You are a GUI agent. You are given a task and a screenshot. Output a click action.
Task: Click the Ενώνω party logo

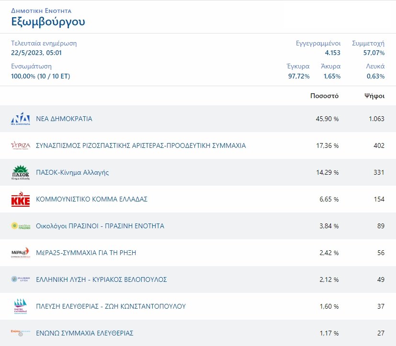click(21, 333)
